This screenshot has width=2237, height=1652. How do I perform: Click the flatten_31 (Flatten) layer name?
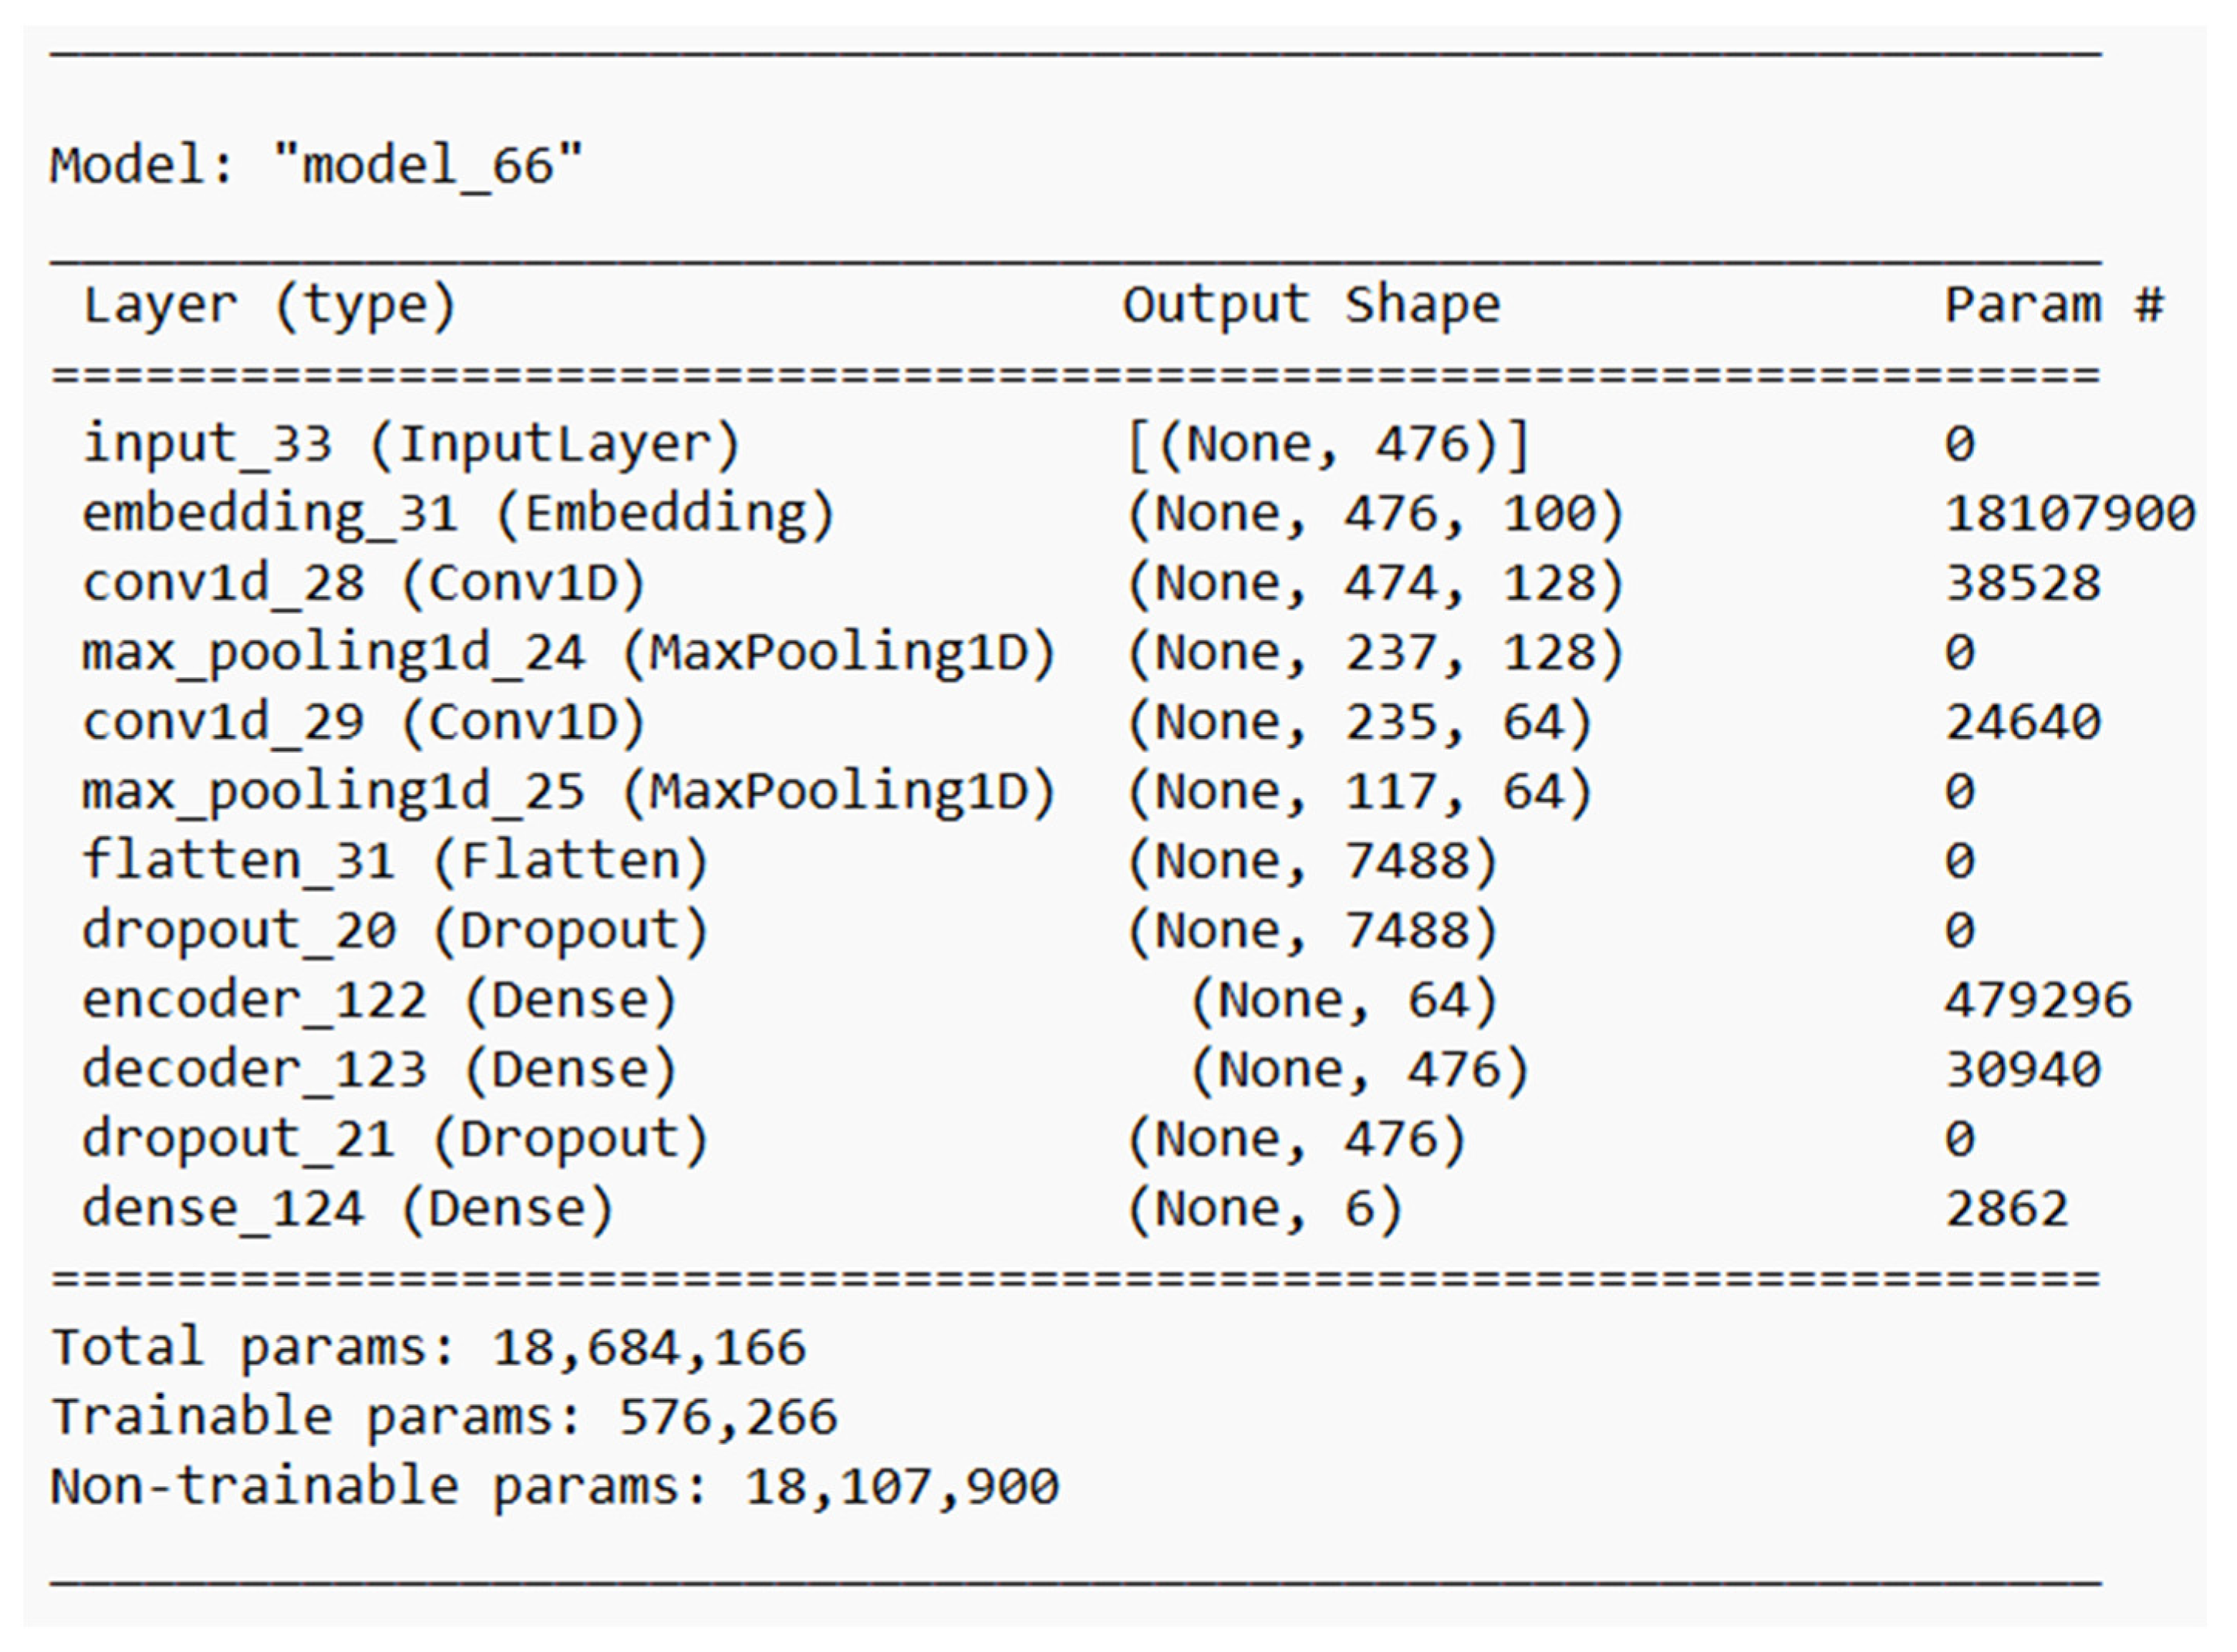pos(395,861)
